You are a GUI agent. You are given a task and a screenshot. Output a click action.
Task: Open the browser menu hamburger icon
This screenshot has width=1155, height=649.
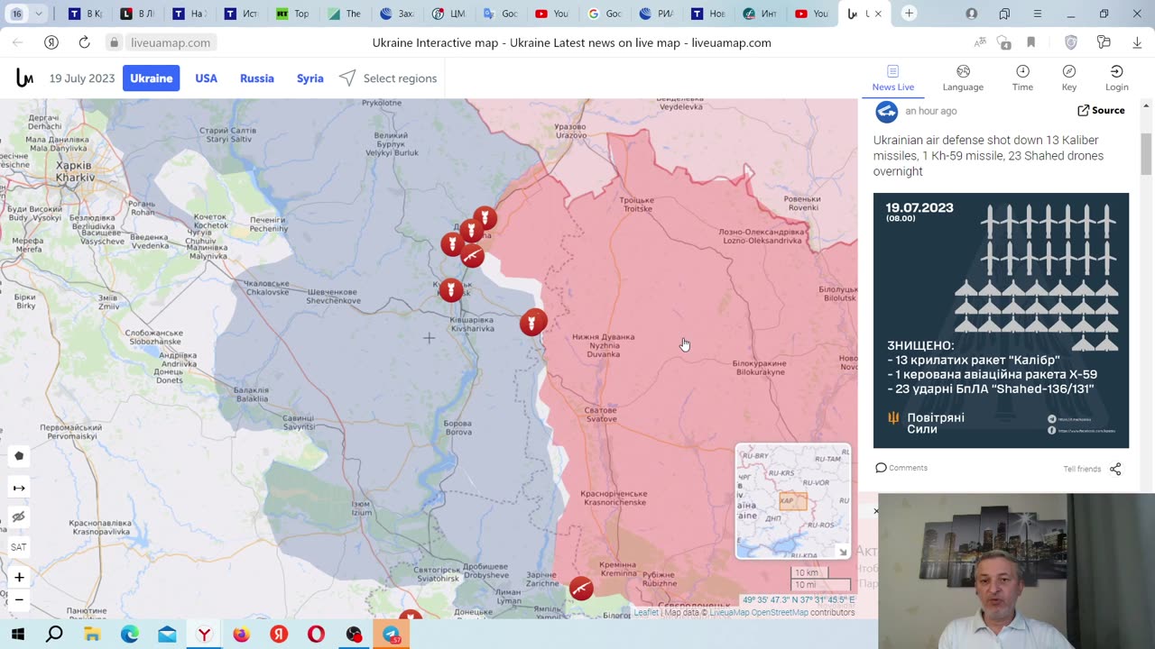[x=1038, y=14]
